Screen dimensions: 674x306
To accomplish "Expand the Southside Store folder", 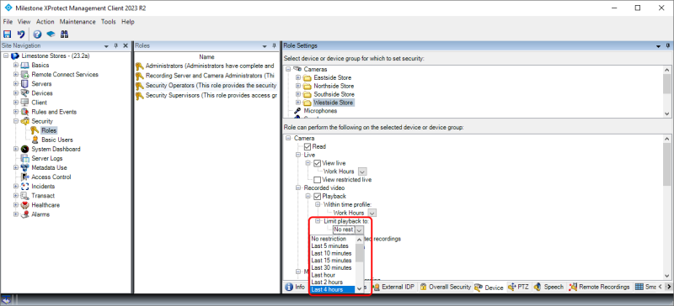I will [298, 94].
